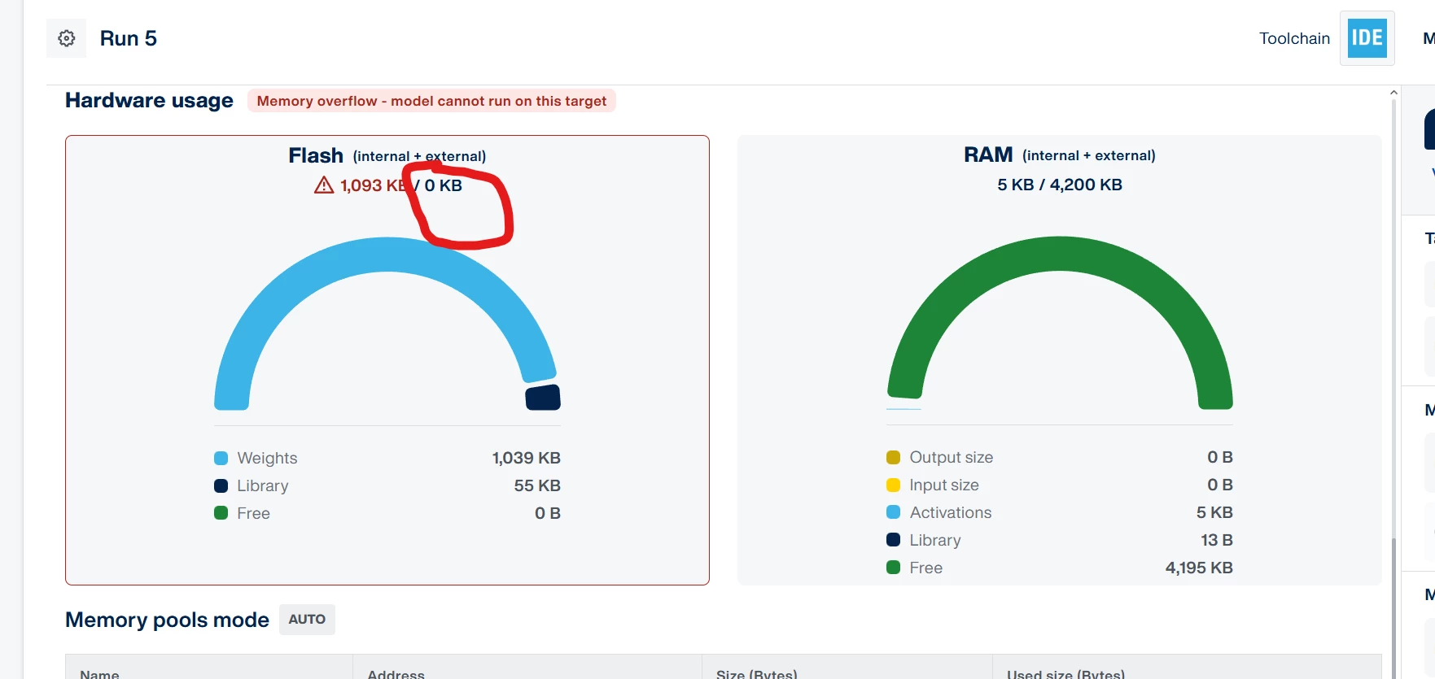Viewport: 1435px width, 679px height.
Task: Click the Weights value 1,039 KB
Action: coord(526,458)
